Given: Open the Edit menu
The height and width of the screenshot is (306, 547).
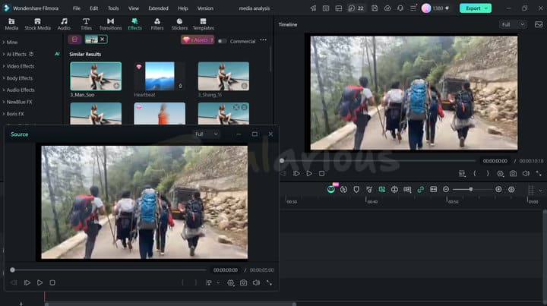Looking at the screenshot, I should coord(94,8).
